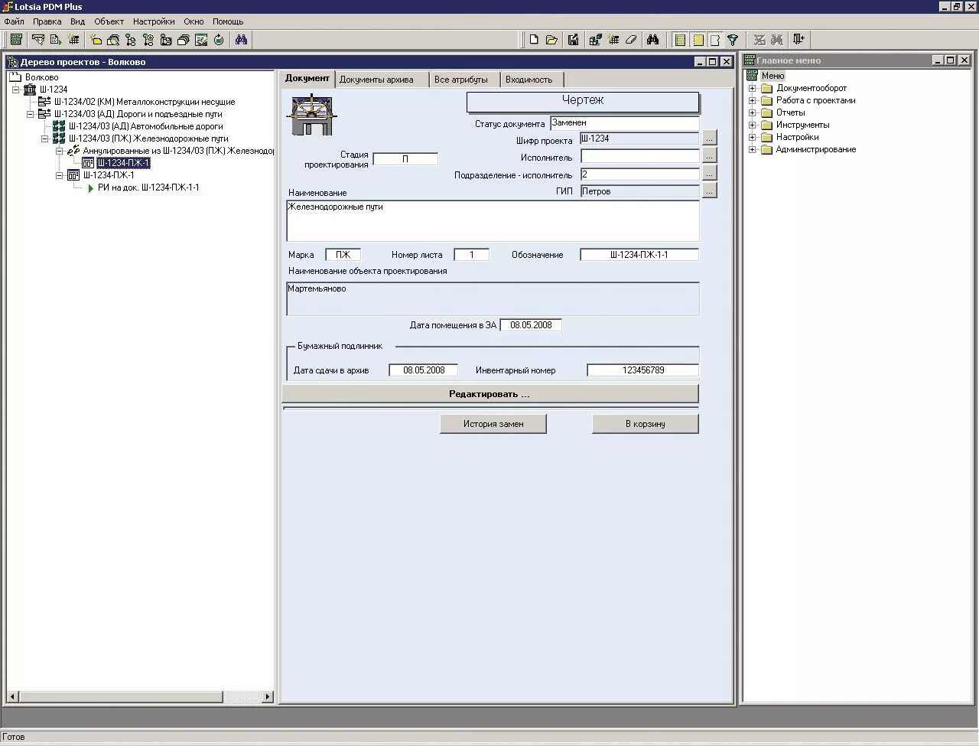Open the Правка menu
The width and height of the screenshot is (979, 746).
pyautogui.click(x=47, y=21)
